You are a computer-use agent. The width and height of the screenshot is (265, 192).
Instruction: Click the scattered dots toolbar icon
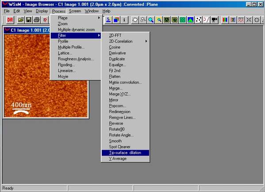tap(199, 20)
